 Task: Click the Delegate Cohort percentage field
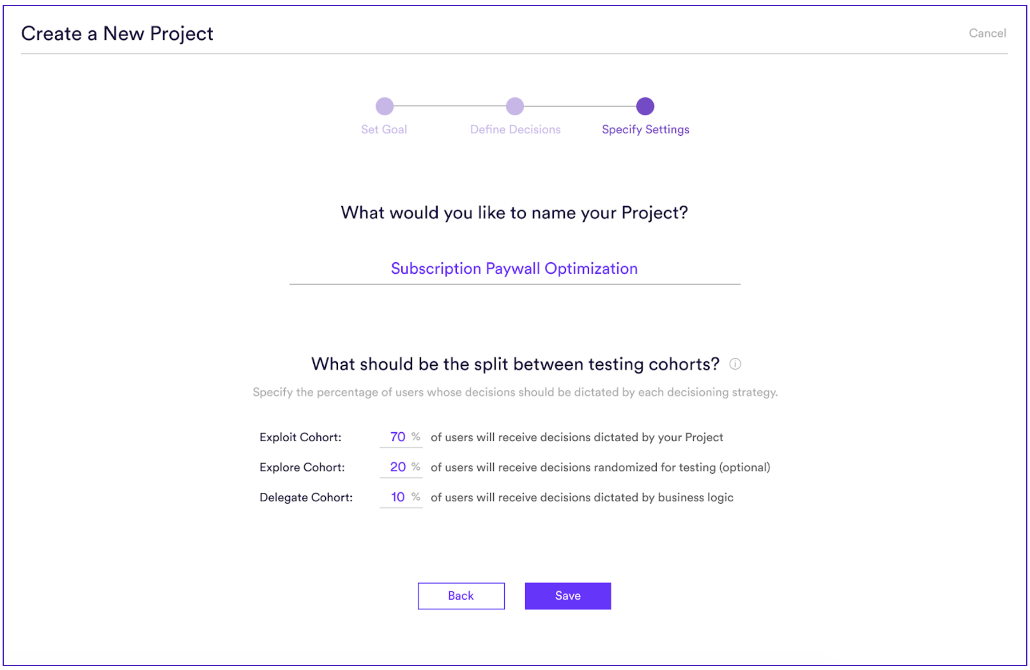tap(401, 497)
